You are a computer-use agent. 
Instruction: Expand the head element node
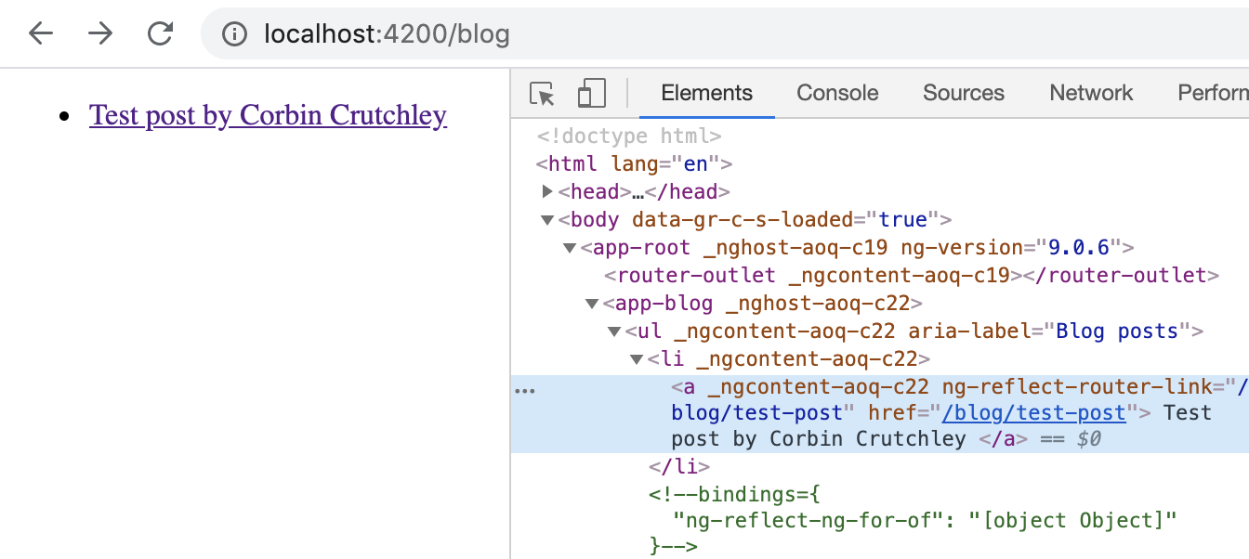click(547, 191)
